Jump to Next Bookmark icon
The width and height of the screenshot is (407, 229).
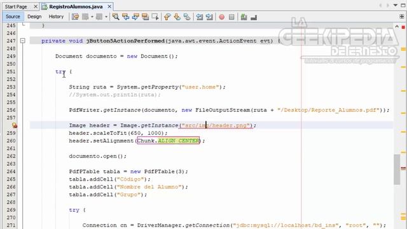(177, 17)
